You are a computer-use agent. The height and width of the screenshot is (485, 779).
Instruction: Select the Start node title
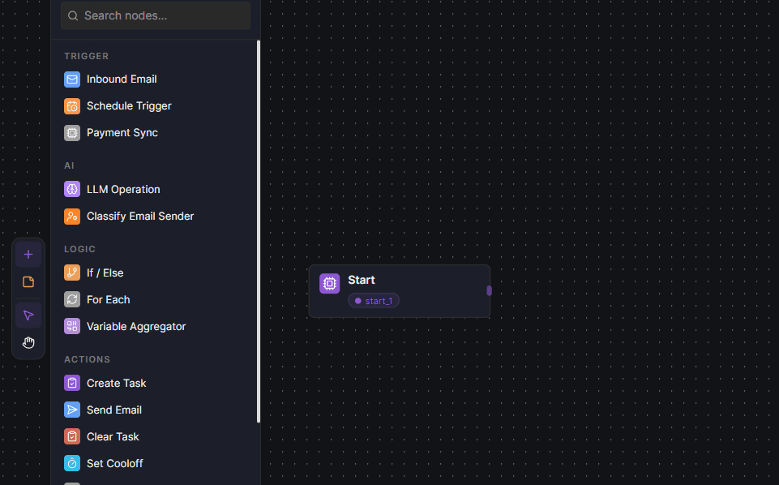point(362,280)
